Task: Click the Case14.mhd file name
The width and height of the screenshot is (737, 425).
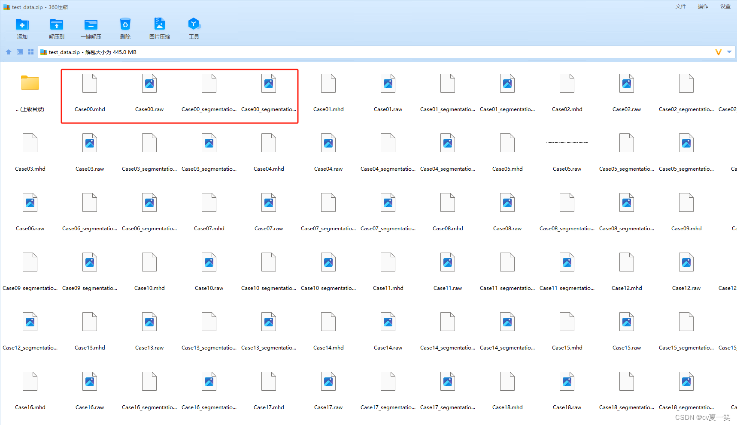Action: (328, 348)
